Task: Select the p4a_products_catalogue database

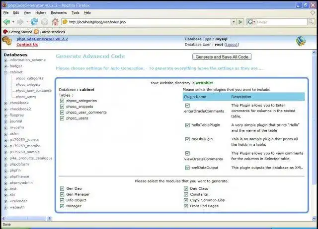Action: (x=31, y=158)
